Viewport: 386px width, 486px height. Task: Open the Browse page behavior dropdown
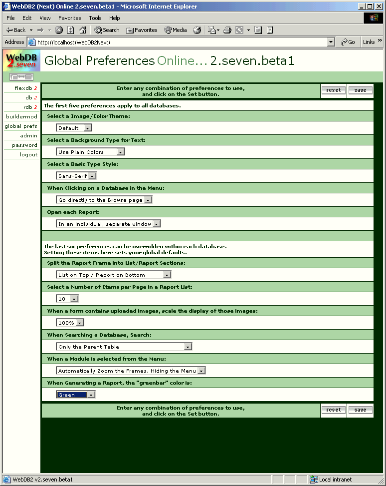click(104, 200)
